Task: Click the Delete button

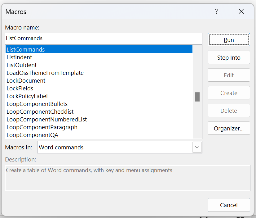Action: click(x=229, y=111)
